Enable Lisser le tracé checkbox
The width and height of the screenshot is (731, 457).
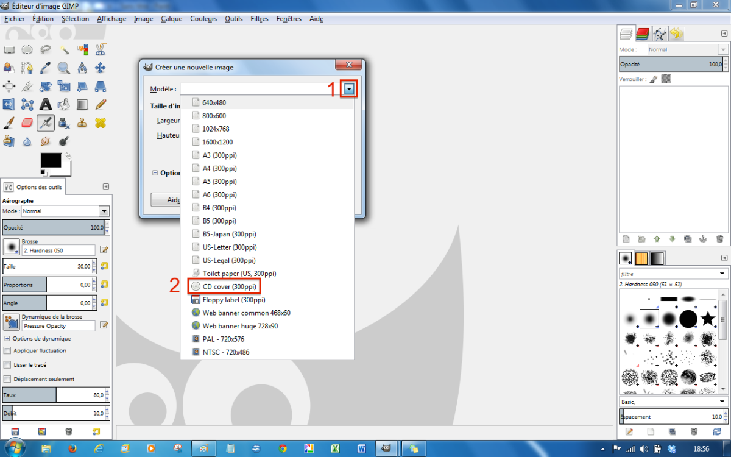7,364
